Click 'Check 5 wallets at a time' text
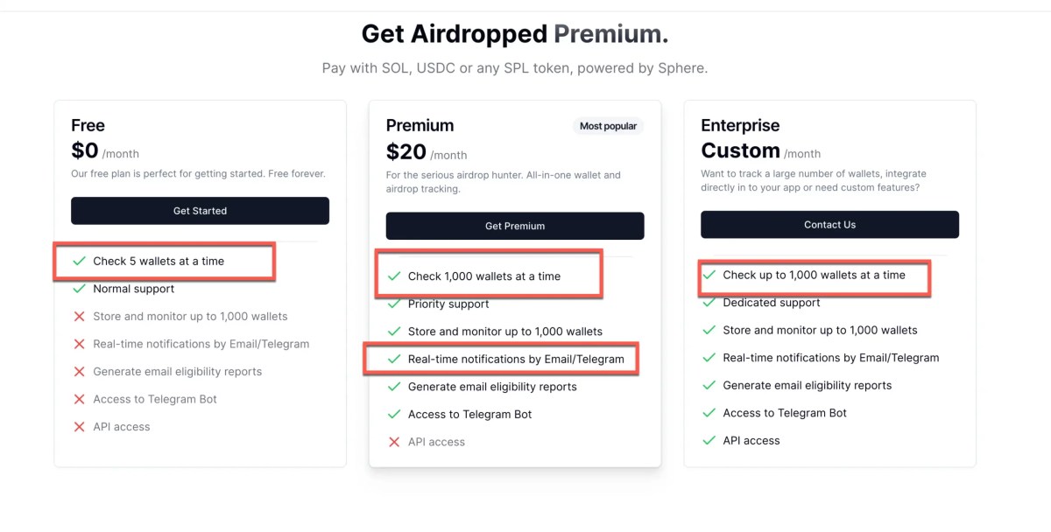 point(159,261)
